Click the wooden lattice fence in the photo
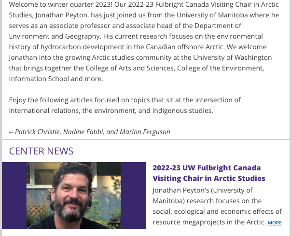 coord(37,211)
